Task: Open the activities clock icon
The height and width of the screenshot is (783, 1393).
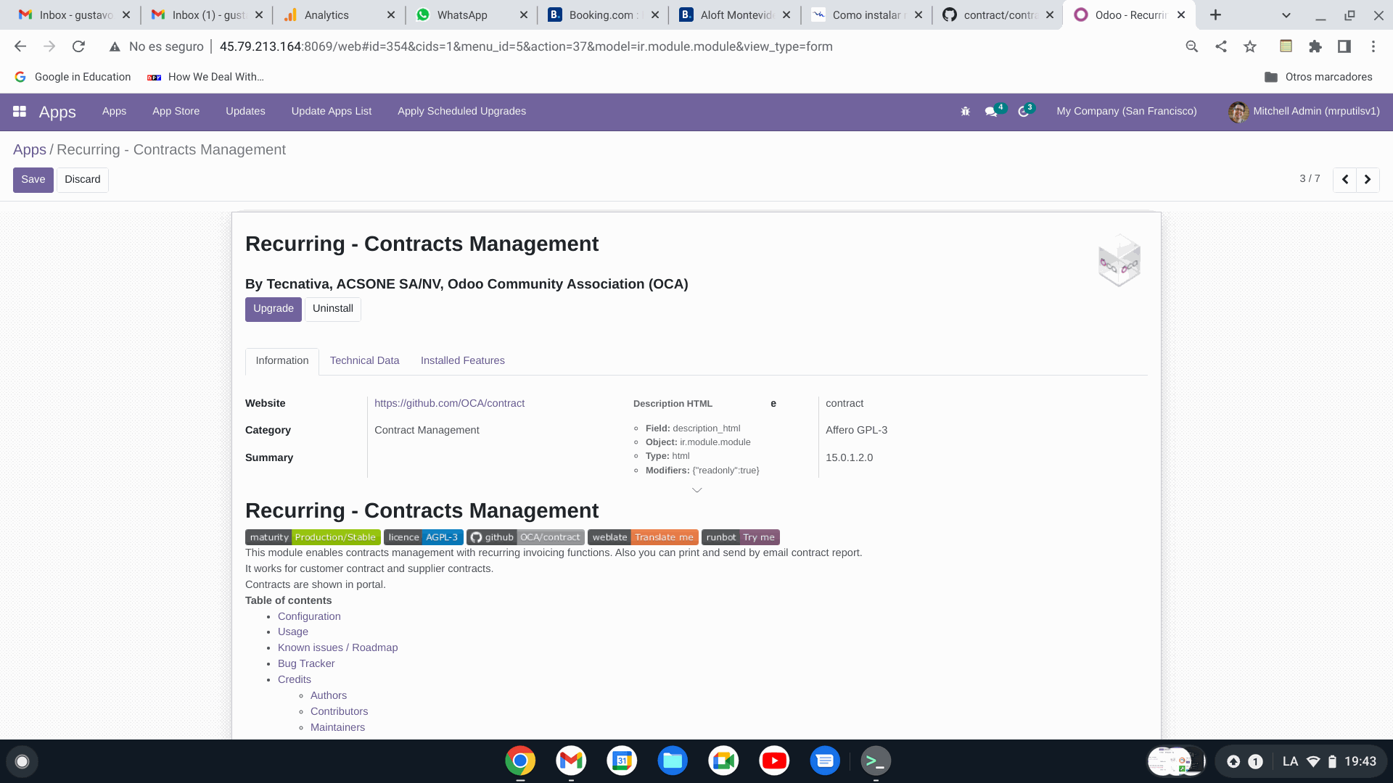Action: 1024,112
